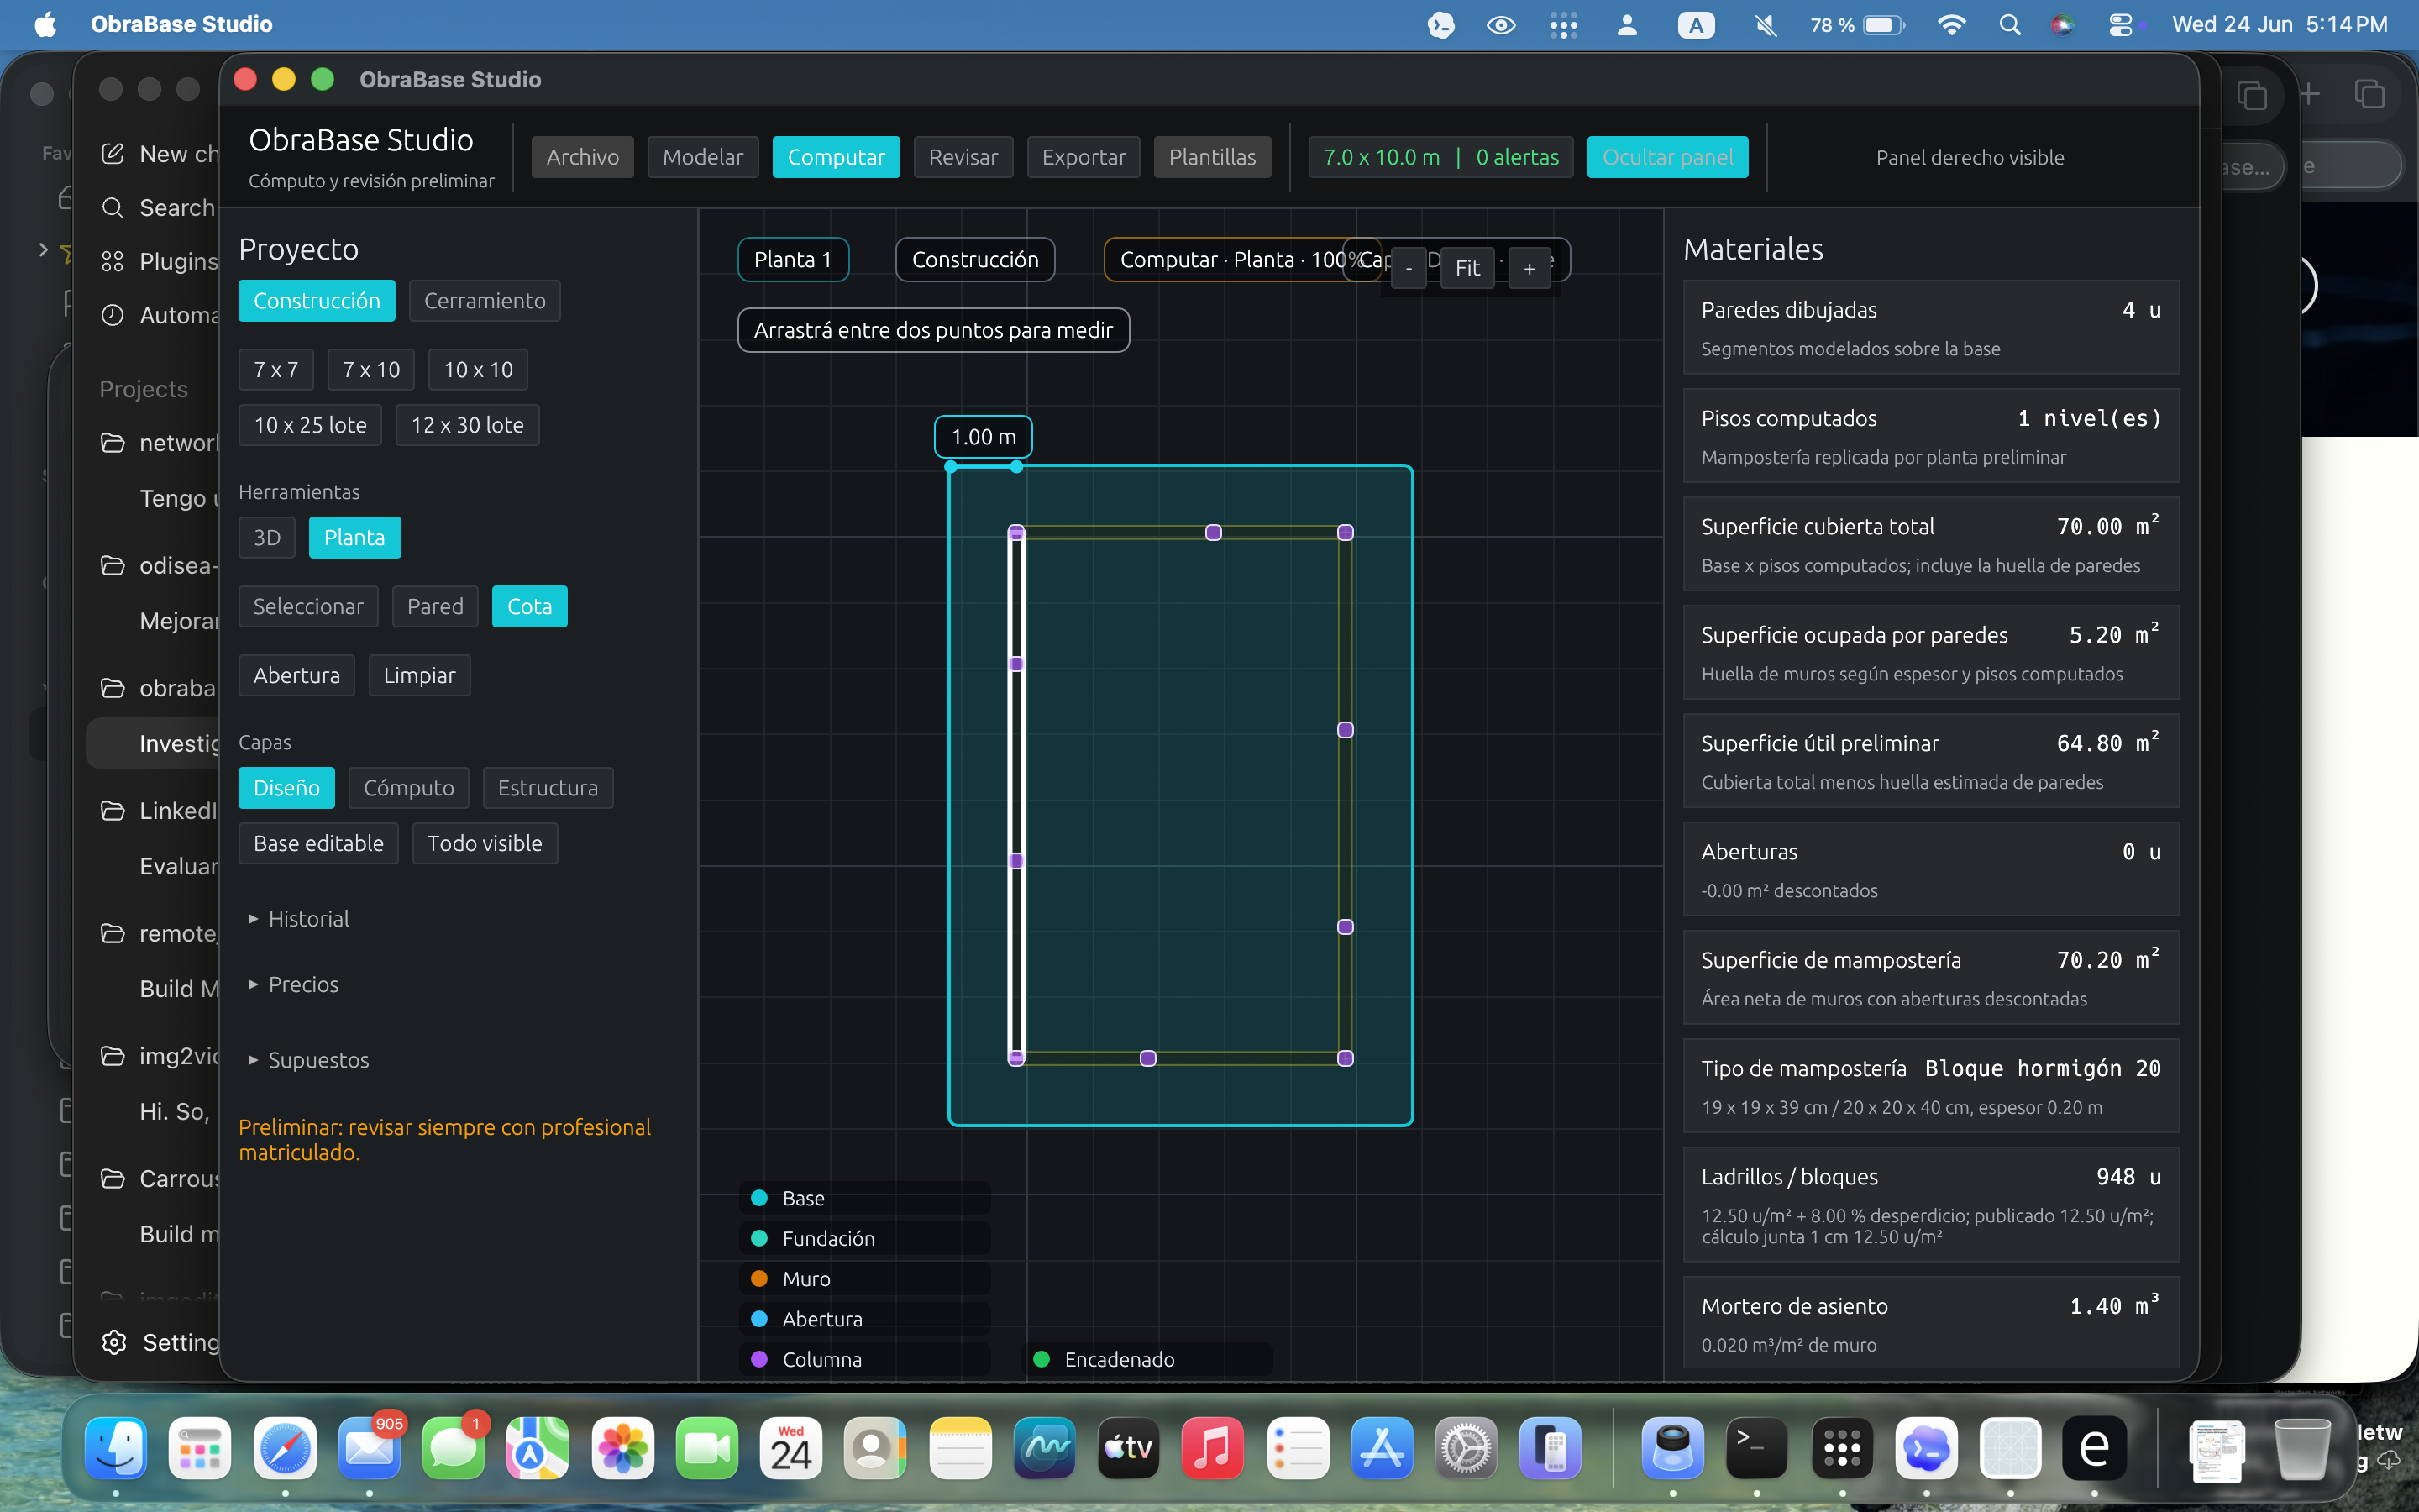Click the Ocultar panel button
The width and height of the screenshot is (2419, 1512).
click(x=1668, y=157)
